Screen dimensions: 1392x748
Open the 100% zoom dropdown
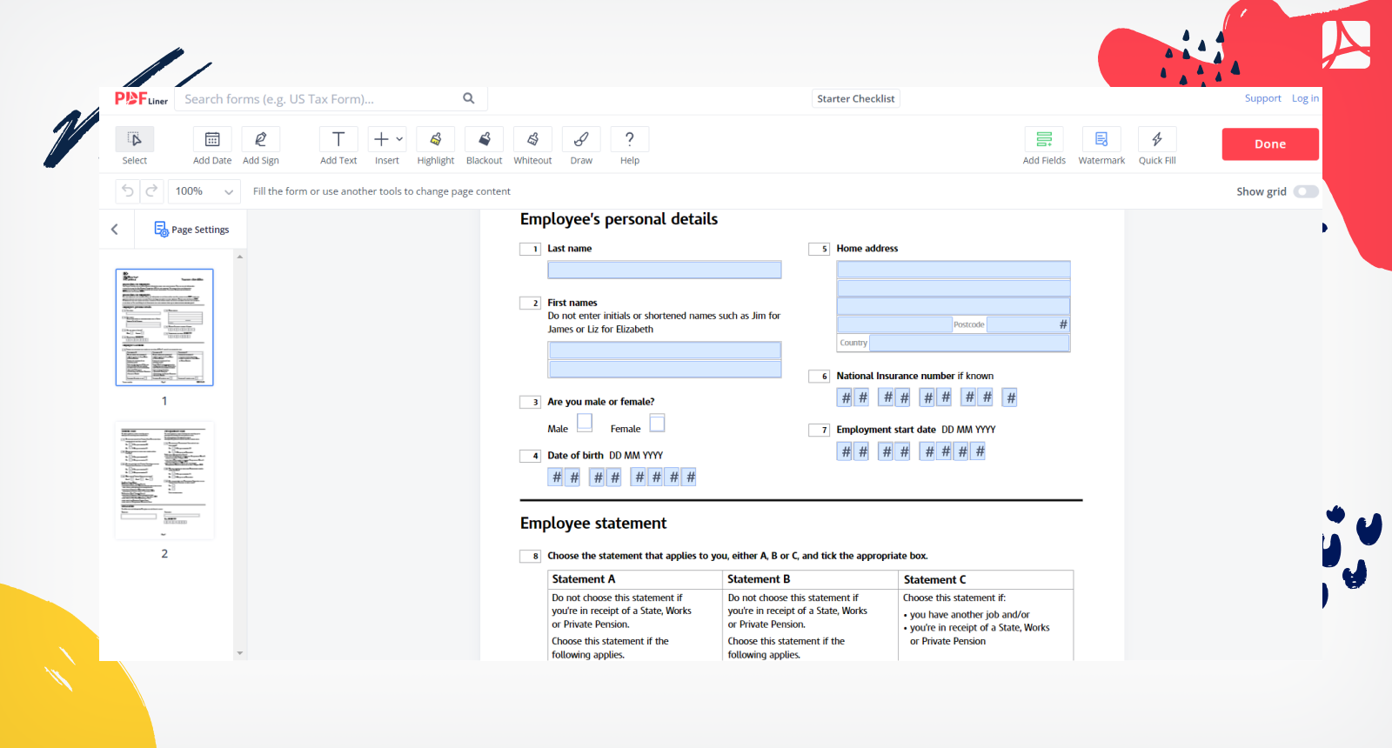tap(204, 191)
